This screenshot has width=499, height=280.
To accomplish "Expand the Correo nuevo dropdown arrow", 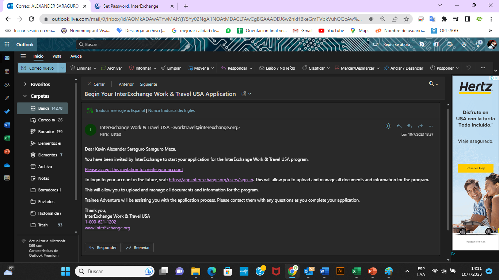I will pos(62,68).
